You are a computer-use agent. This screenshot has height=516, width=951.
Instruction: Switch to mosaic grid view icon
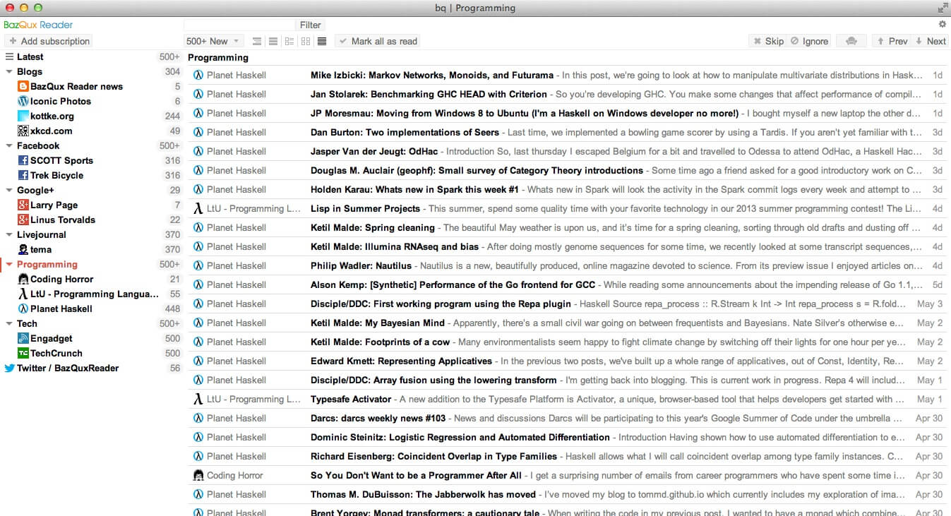click(x=306, y=42)
